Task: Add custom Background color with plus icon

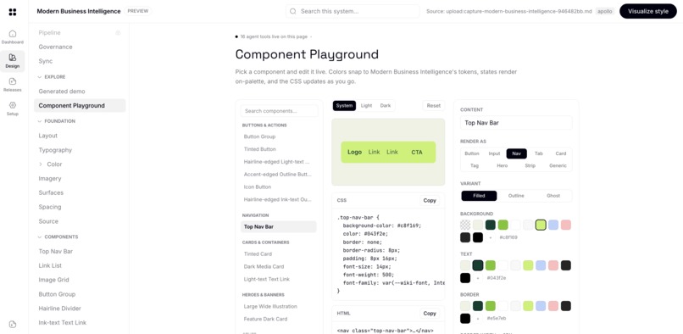Action: tap(491, 237)
